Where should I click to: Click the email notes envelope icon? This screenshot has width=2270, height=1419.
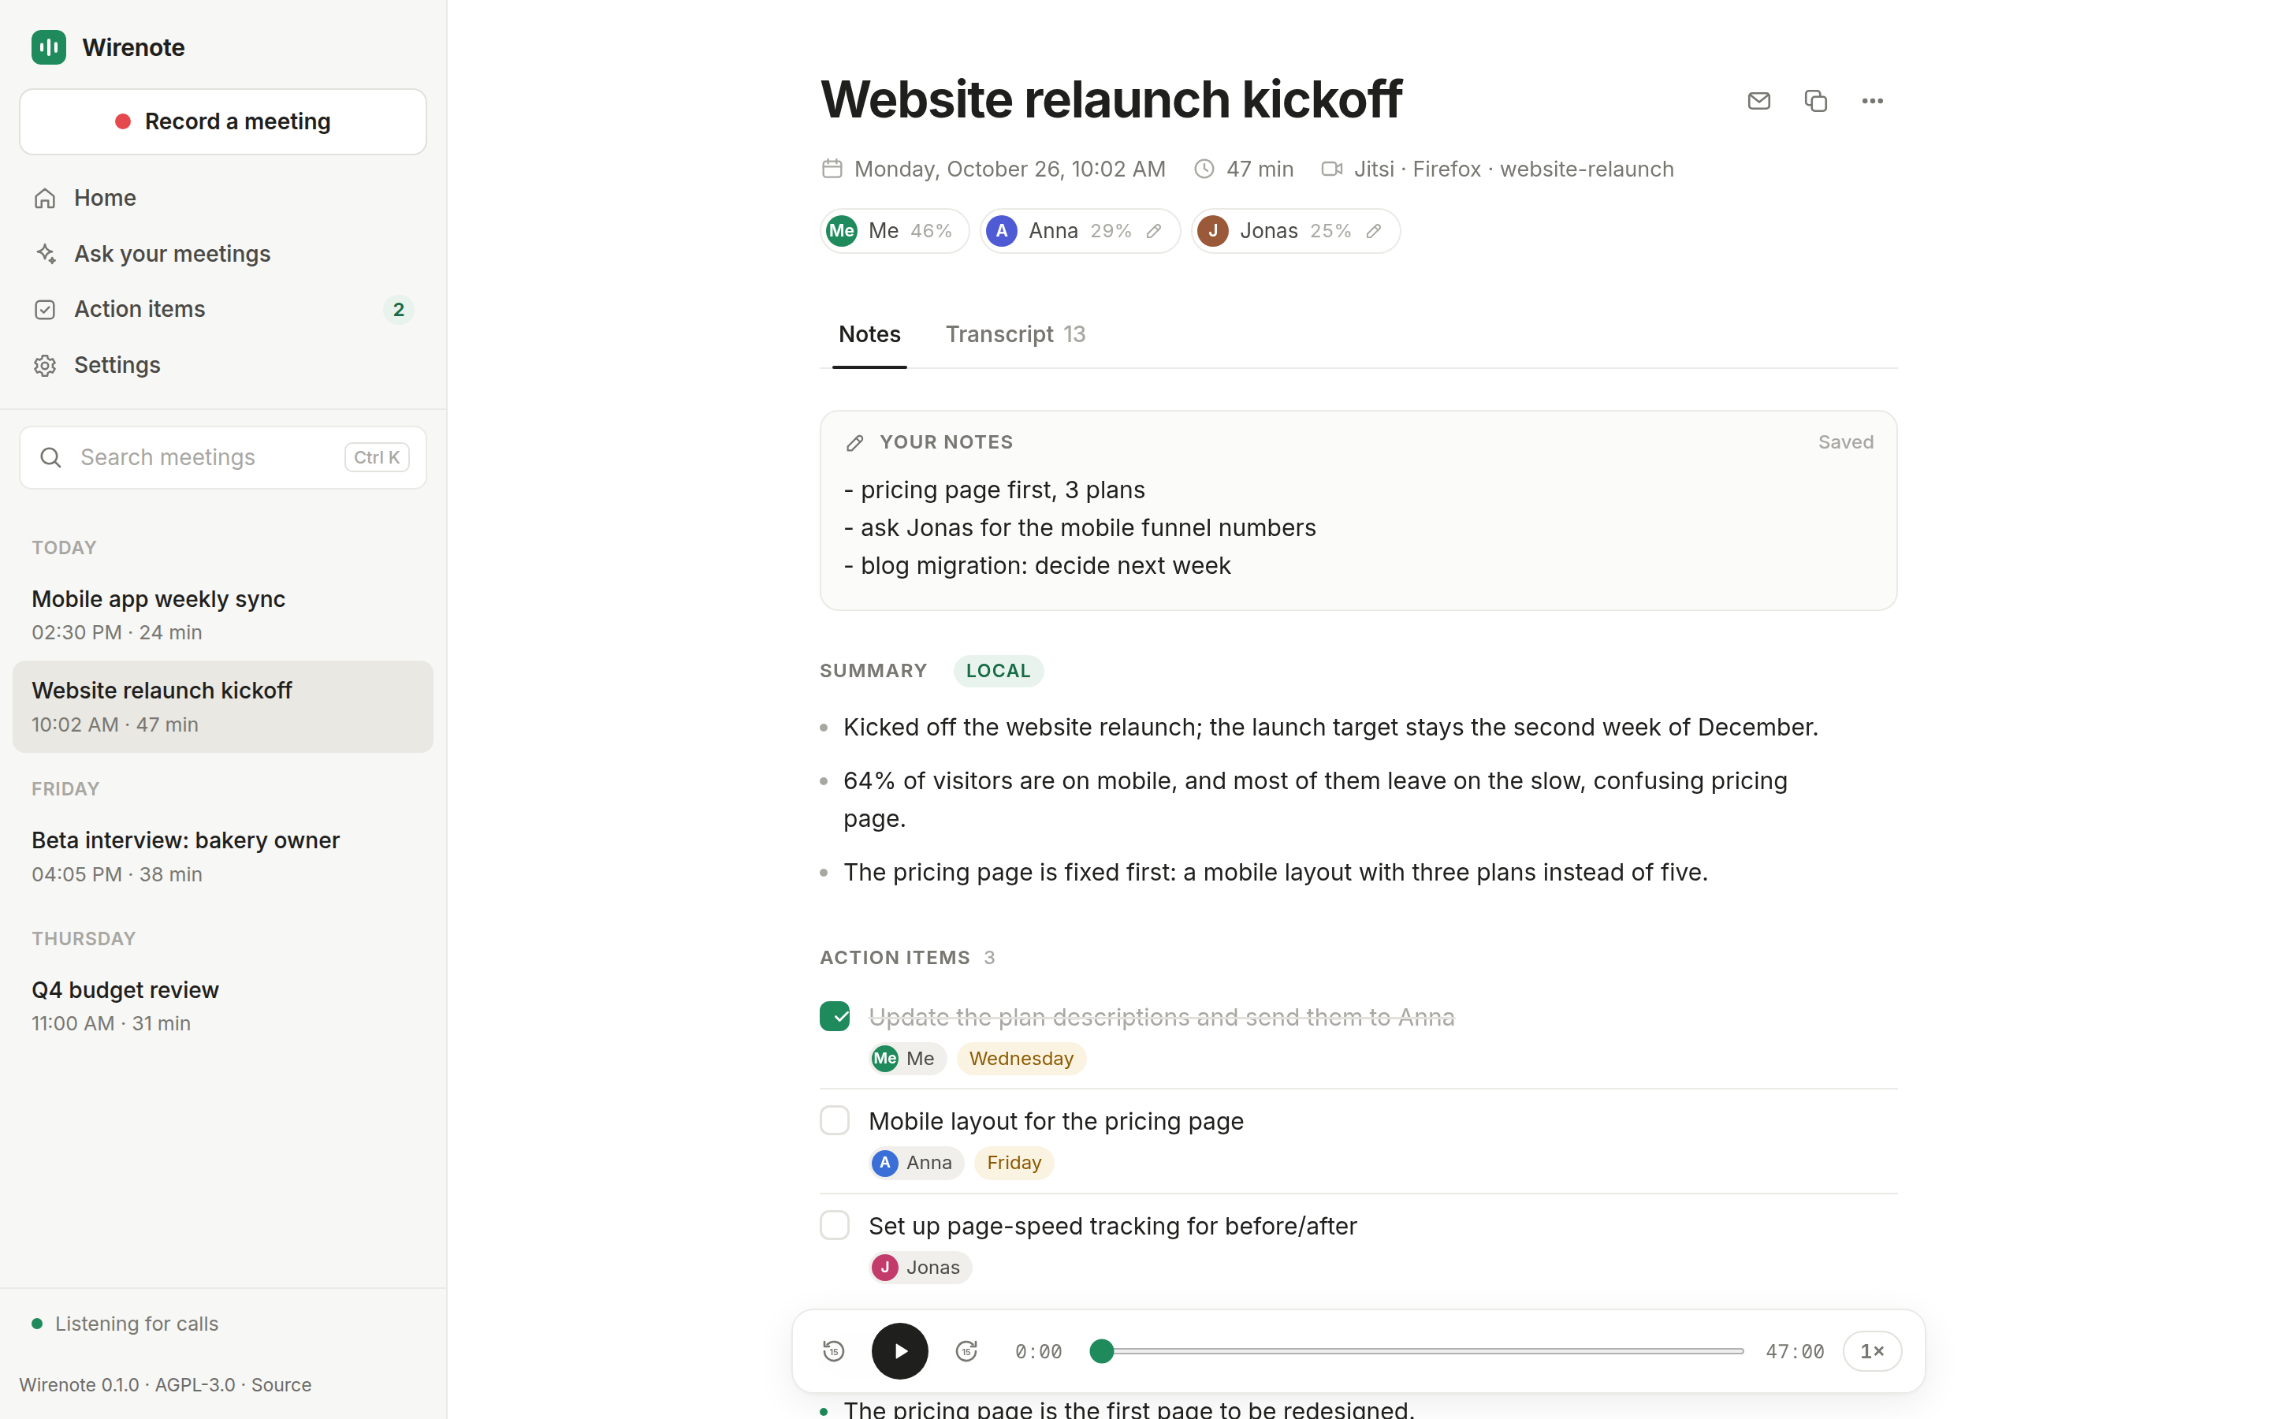tap(1758, 100)
